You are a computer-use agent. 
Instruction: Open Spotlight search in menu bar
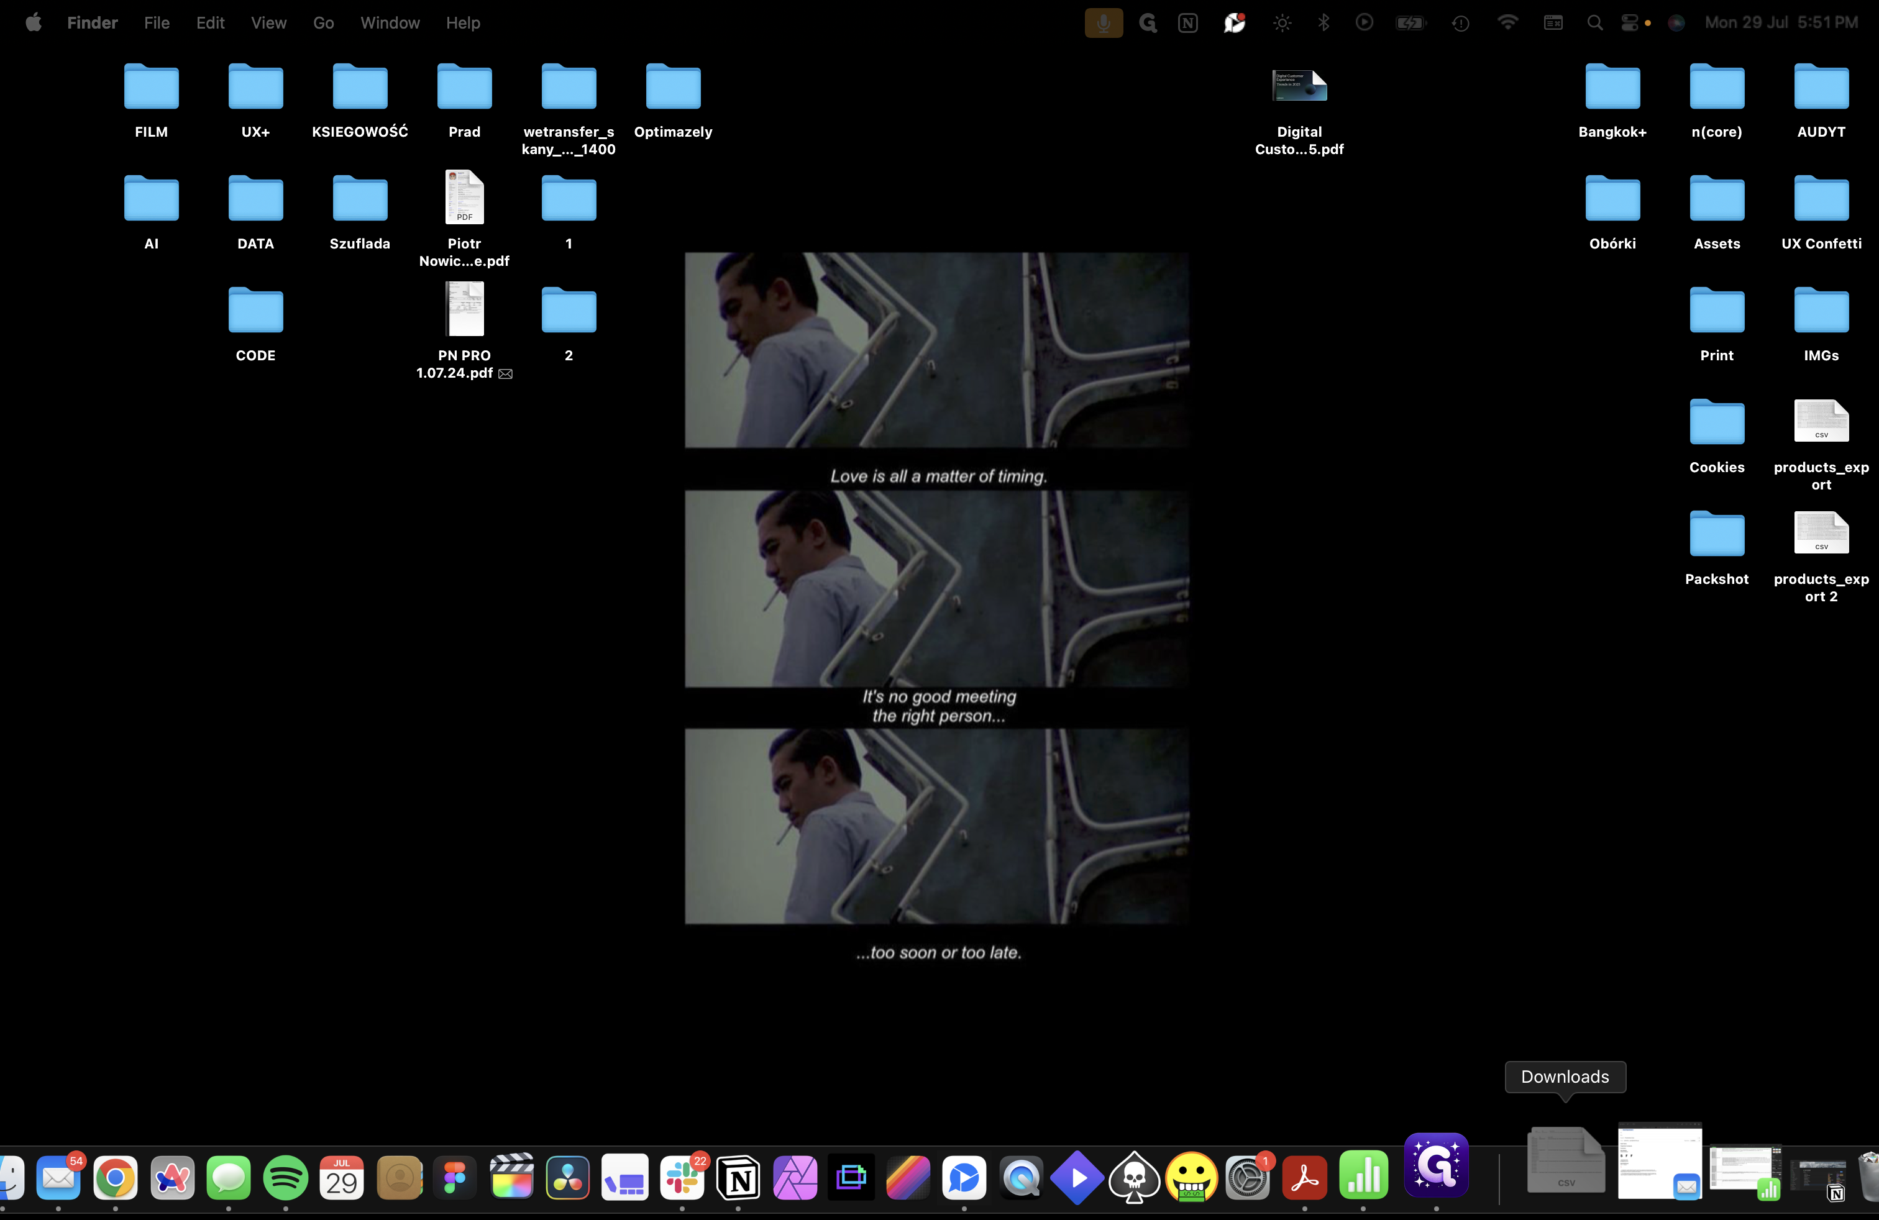pyautogui.click(x=1595, y=23)
